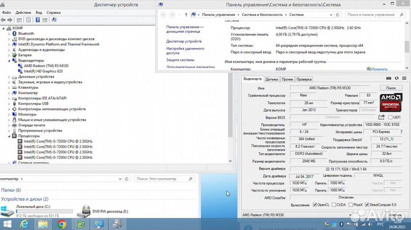411x230 pixels.
Task: Expand the Батареи node
Action: (9, 55)
